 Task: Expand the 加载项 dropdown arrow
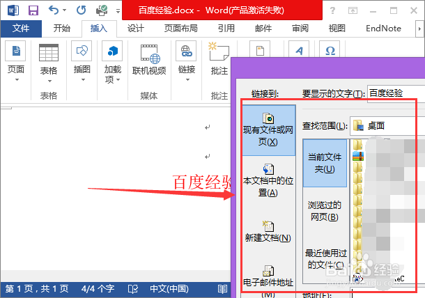(x=118, y=79)
